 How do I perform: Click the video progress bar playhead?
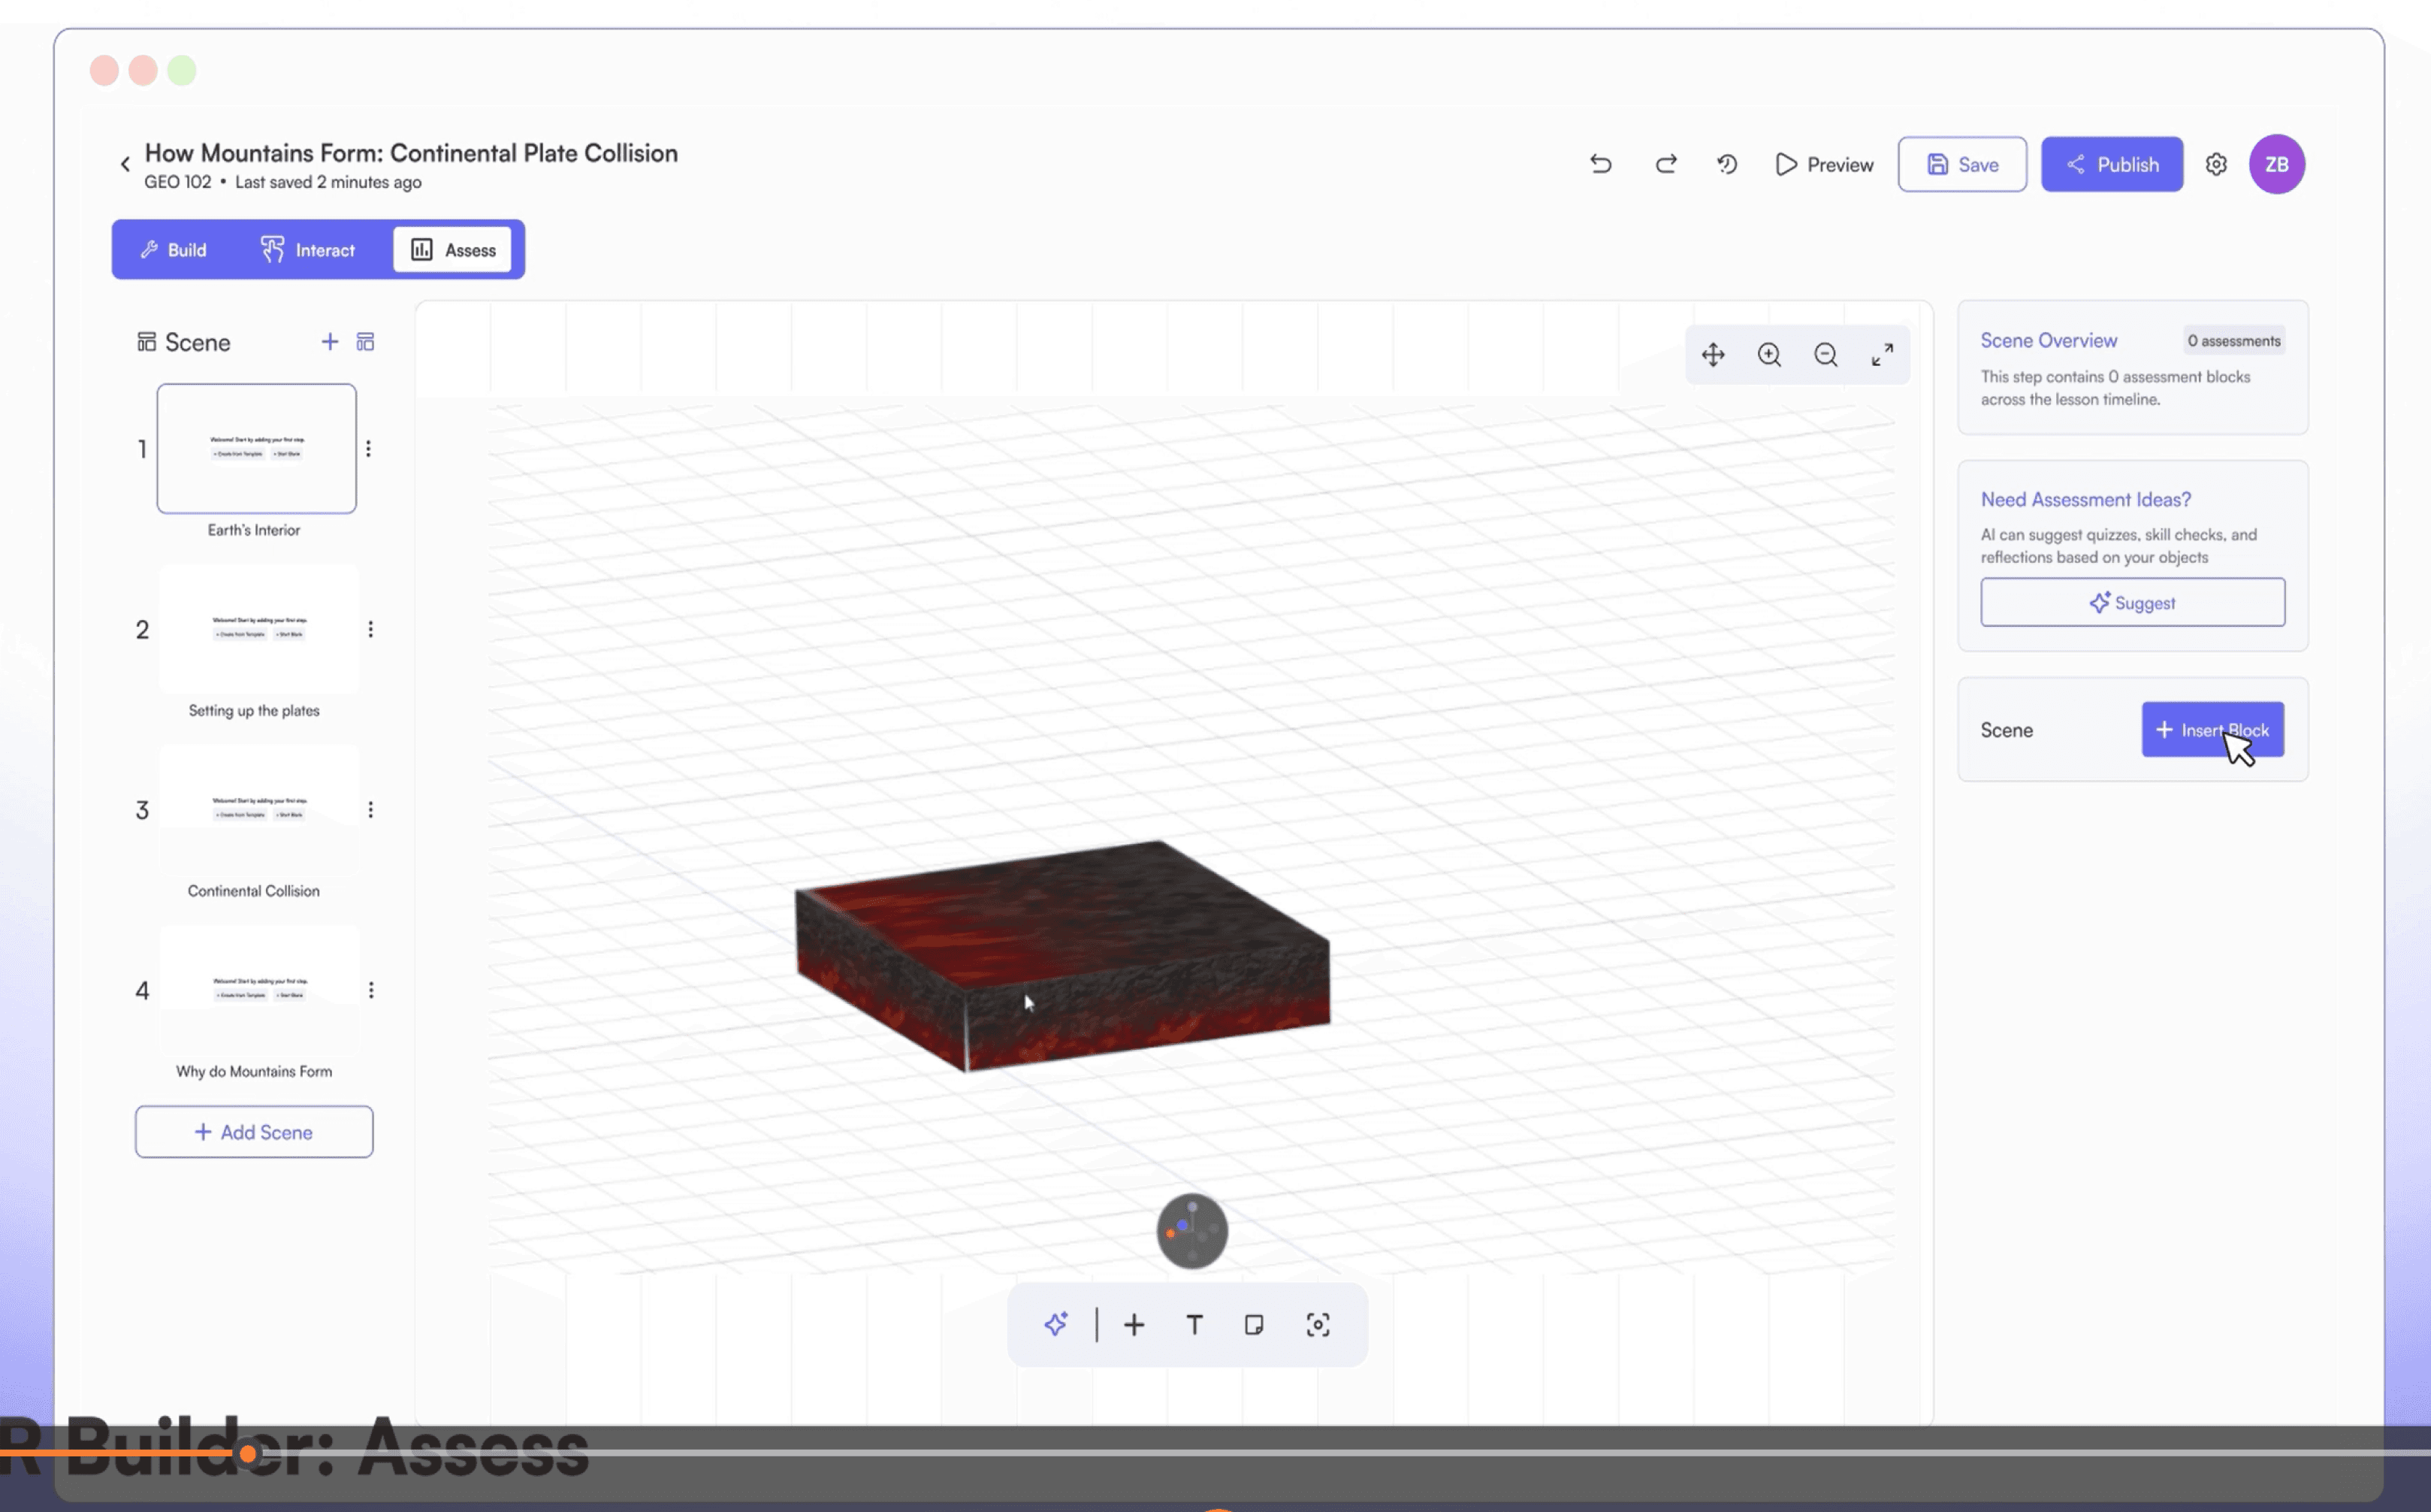point(248,1453)
